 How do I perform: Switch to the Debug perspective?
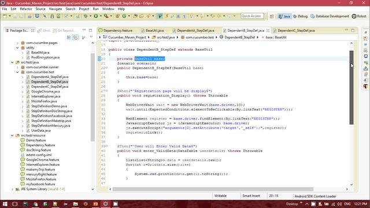pyautogui.click(x=301, y=16)
